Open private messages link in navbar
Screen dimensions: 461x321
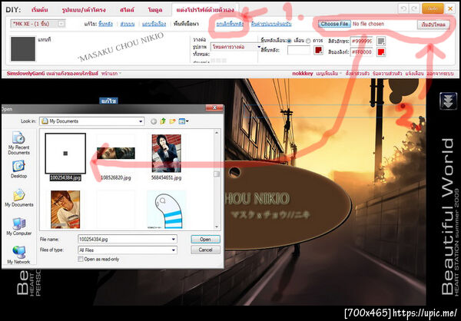[387, 73]
